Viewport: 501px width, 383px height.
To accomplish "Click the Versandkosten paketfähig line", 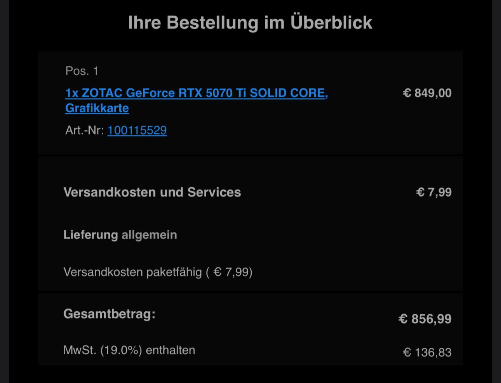I will point(158,272).
